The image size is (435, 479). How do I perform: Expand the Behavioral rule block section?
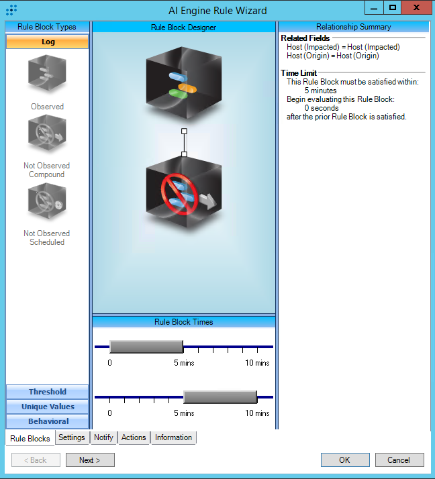tap(48, 421)
